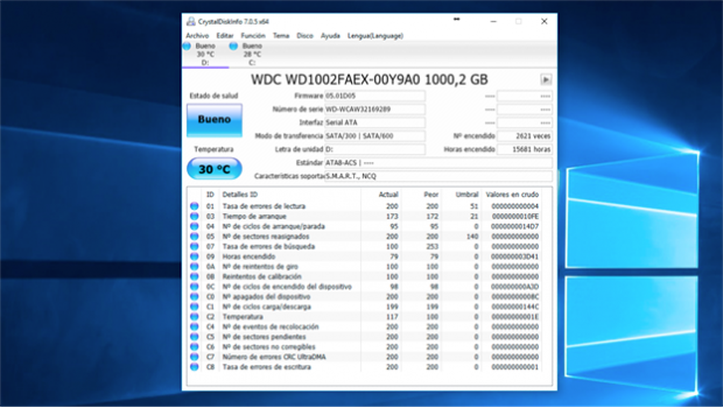723x408 pixels.
Task: Click status orb for Nº de sectores reasignados
Action: click(194, 236)
